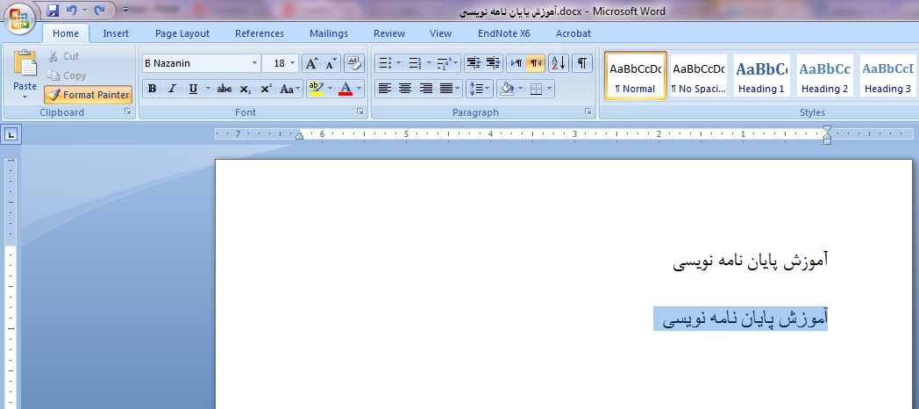Image resolution: width=919 pixels, height=409 pixels.
Task: Toggle left-to-right text direction
Action: pos(516,63)
